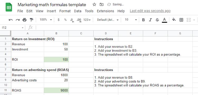
Task: Open the View menu
Action: pyautogui.click(x=40, y=11)
